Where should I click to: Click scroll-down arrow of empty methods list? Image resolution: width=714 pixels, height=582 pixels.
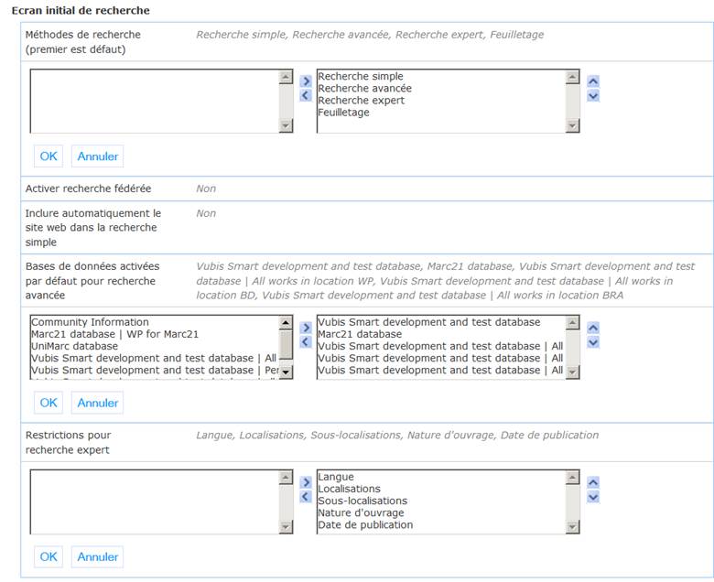pos(286,125)
